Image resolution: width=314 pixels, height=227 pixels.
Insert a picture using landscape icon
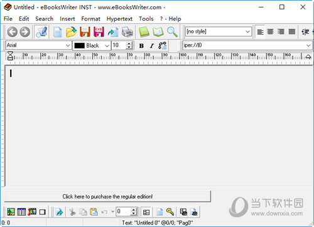[11, 212]
